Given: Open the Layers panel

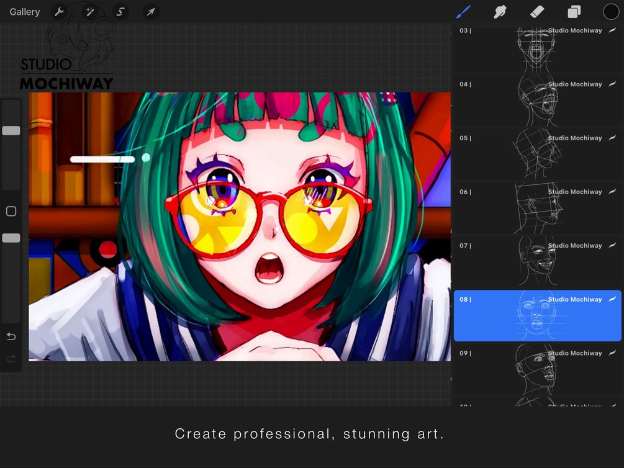Looking at the screenshot, I should [x=574, y=12].
